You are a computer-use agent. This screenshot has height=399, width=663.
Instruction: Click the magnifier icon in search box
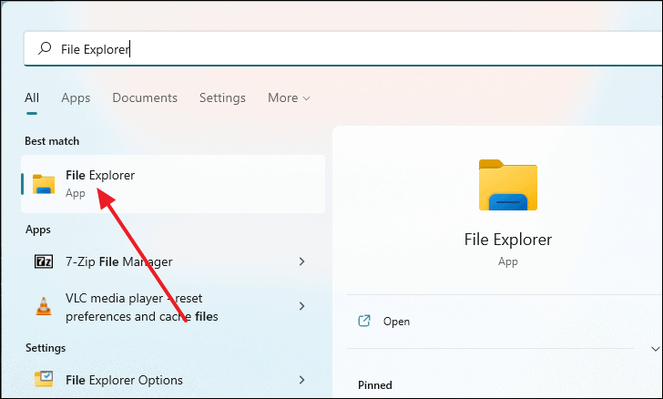45,48
